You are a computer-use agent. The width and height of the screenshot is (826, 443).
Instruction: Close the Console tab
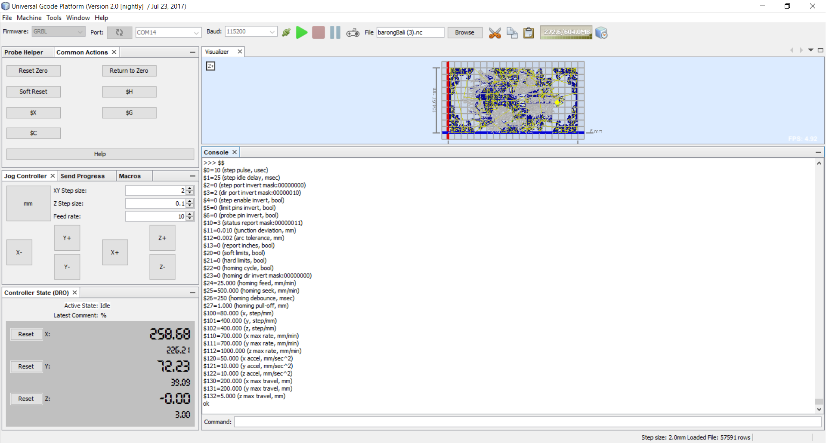235,152
